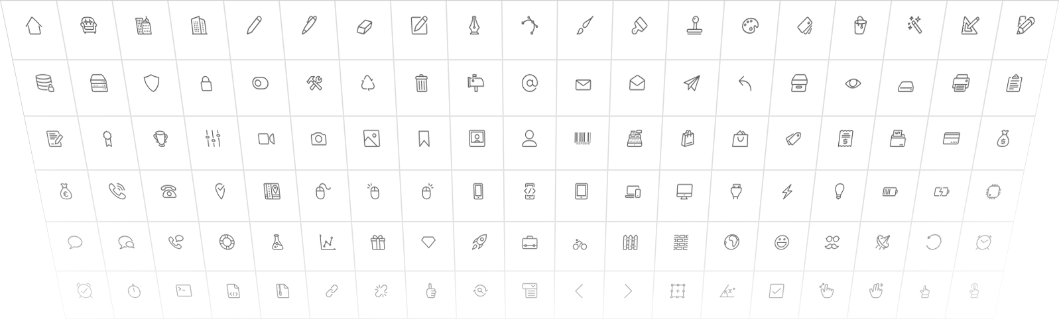This screenshot has width=1059, height=319.
Task: Choose the trophy icon
Action: click(160, 138)
